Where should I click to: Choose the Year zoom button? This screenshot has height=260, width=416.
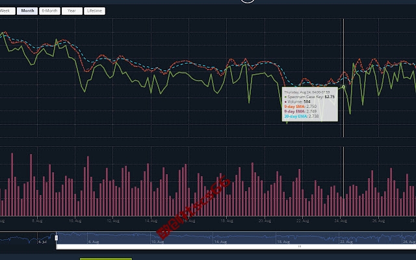[72, 11]
